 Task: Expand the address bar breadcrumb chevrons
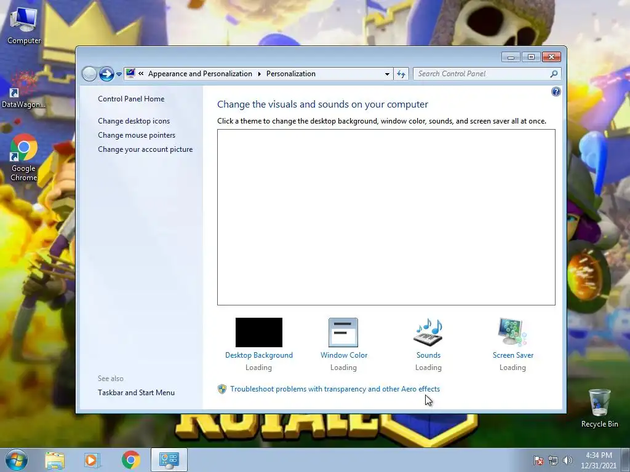tap(141, 74)
